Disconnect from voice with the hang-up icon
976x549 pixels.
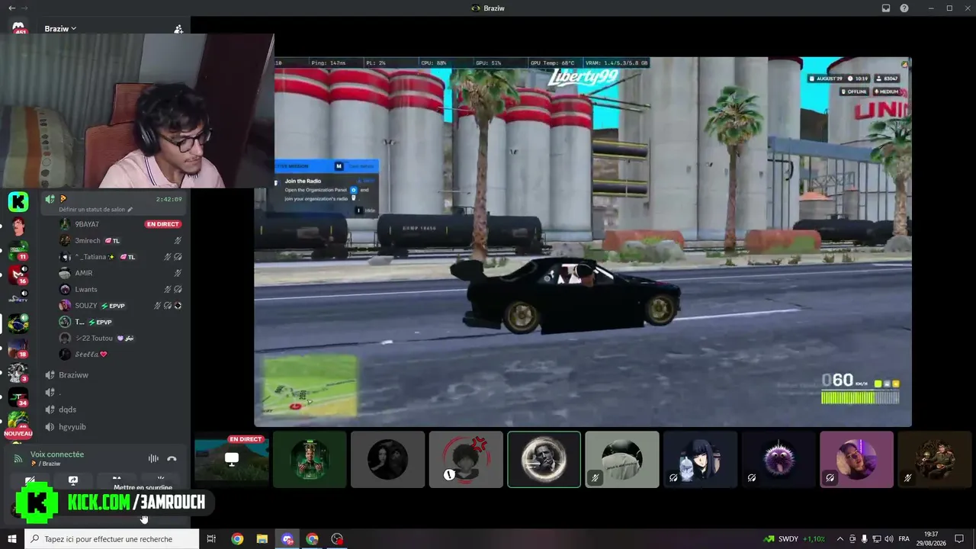click(x=172, y=458)
